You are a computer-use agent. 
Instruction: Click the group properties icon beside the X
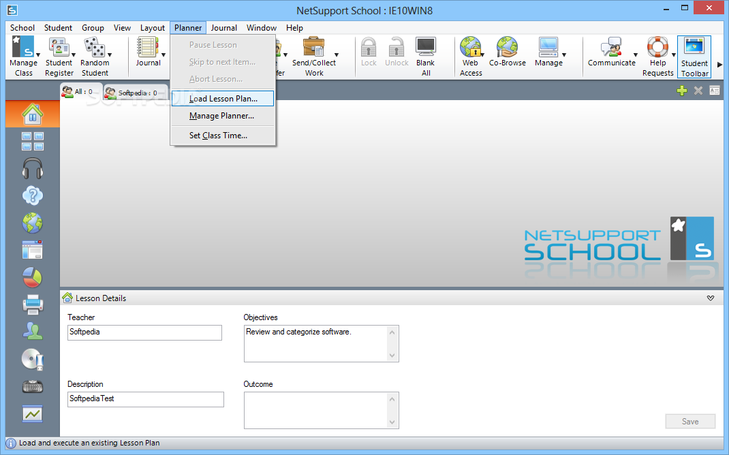[715, 91]
